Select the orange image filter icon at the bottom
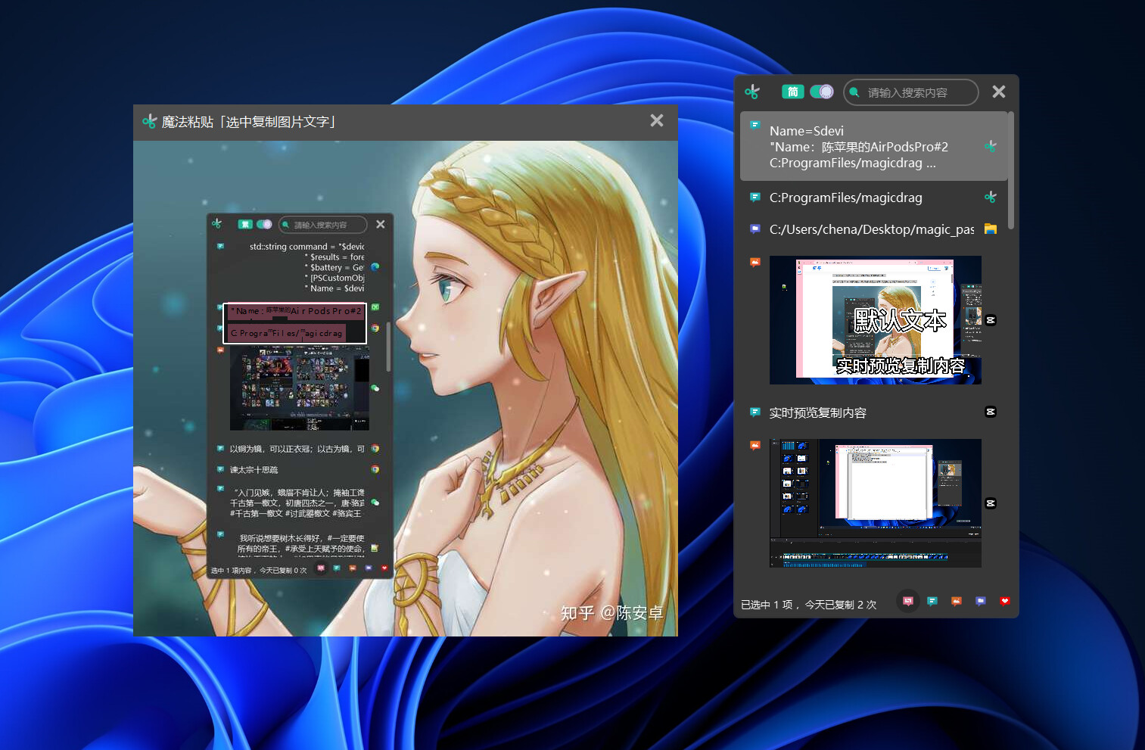Screen dimensions: 1145x750 (957, 601)
